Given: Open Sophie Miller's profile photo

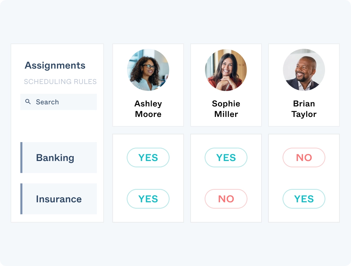Looking at the screenshot, I should click(226, 70).
